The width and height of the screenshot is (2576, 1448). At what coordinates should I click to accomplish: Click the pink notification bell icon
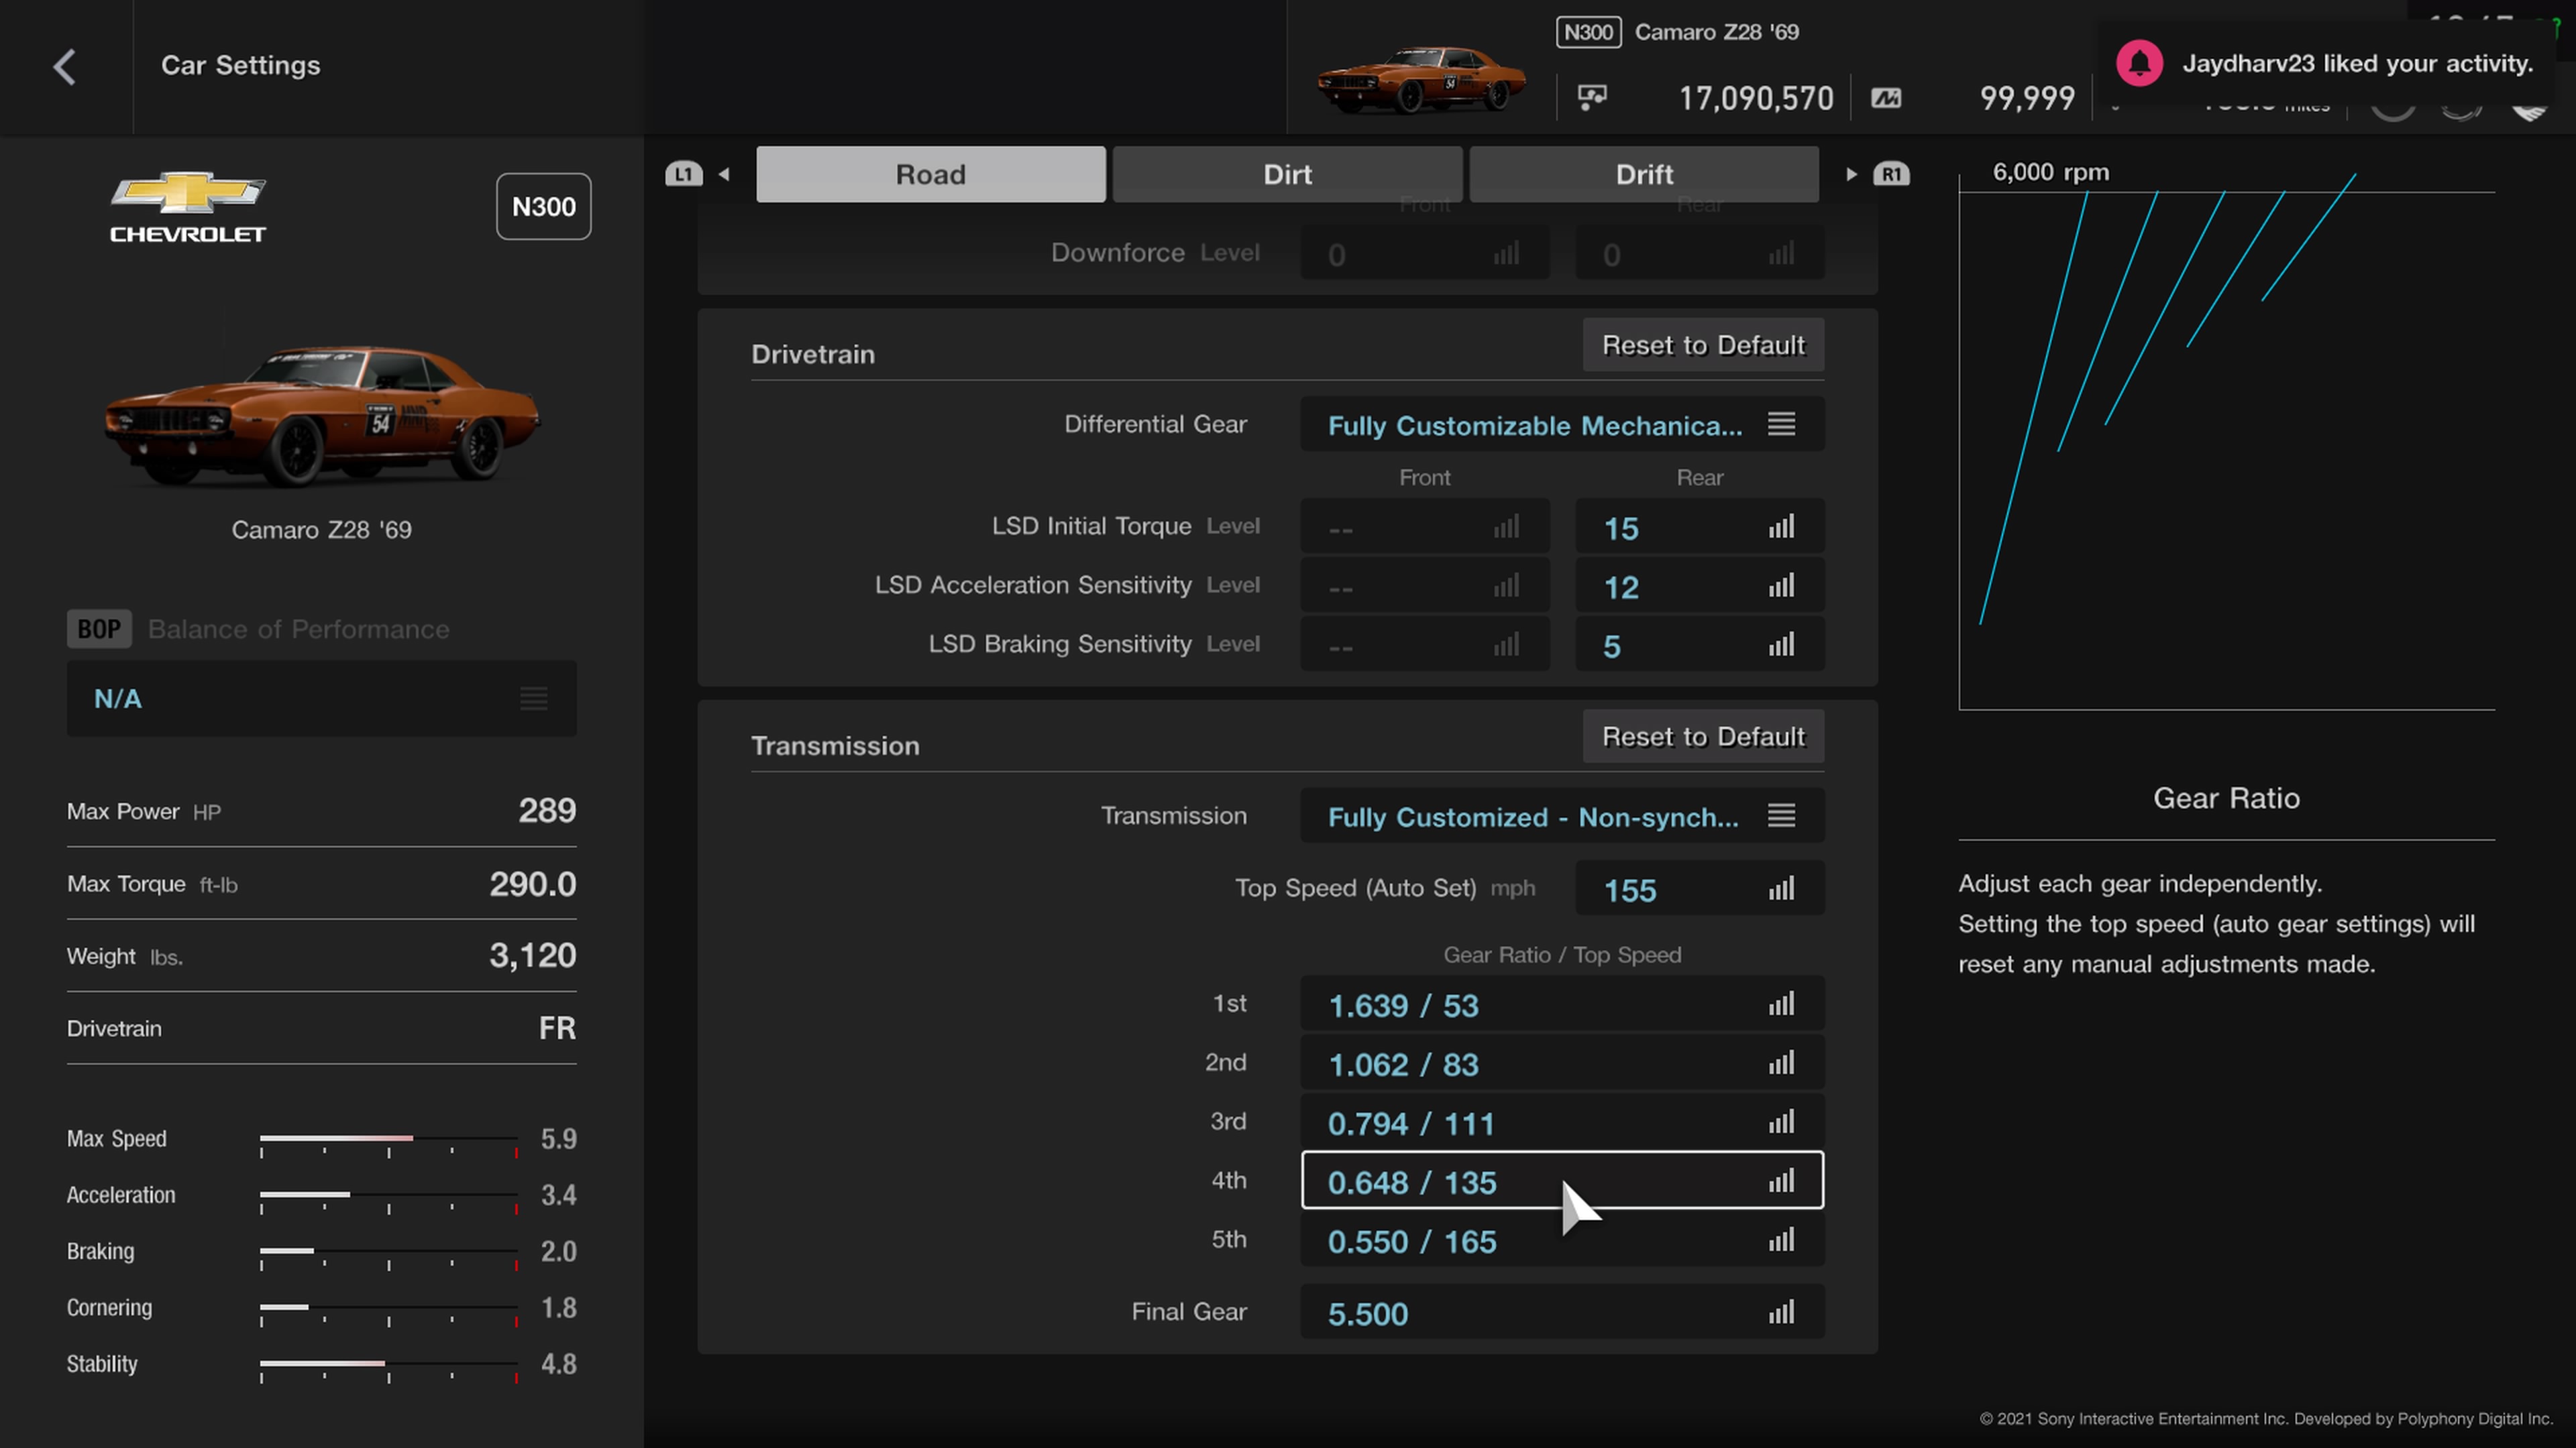pos(2139,64)
